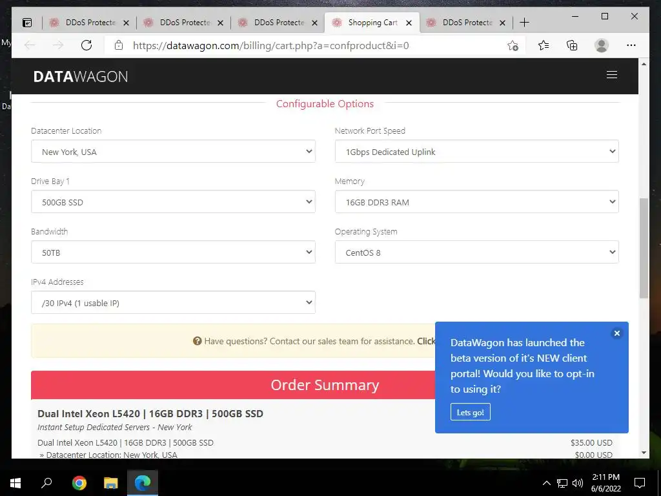
Task: Open the Bandwidth dropdown
Action: pyautogui.click(x=173, y=253)
